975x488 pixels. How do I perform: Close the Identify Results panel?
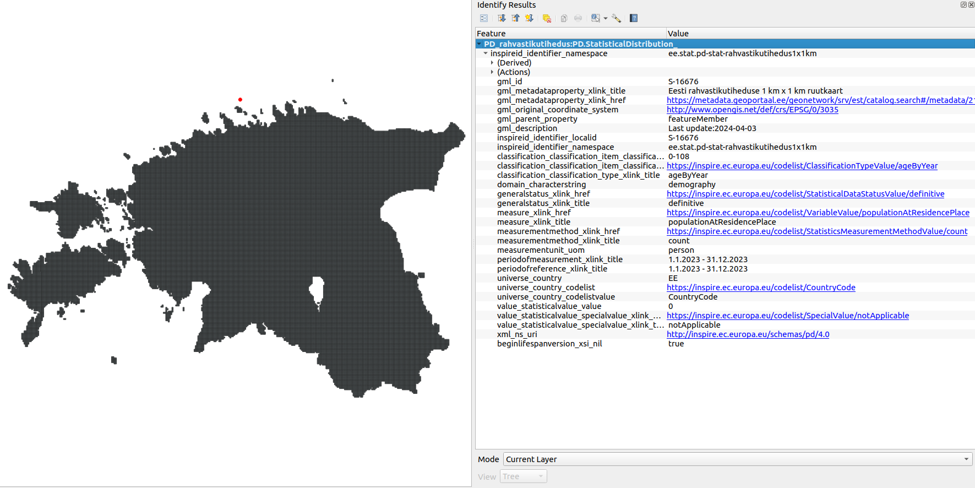coord(971,4)
